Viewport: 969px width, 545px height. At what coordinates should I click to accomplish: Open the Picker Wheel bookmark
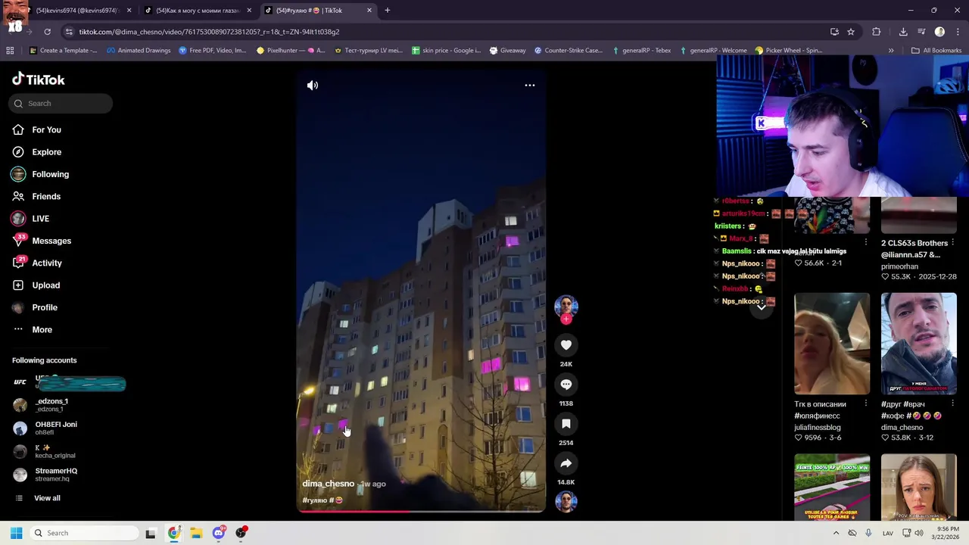pos(788,51)
